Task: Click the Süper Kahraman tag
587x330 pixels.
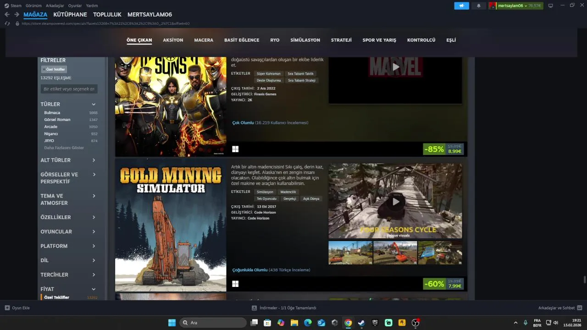Action: click(x=269, y=73)
